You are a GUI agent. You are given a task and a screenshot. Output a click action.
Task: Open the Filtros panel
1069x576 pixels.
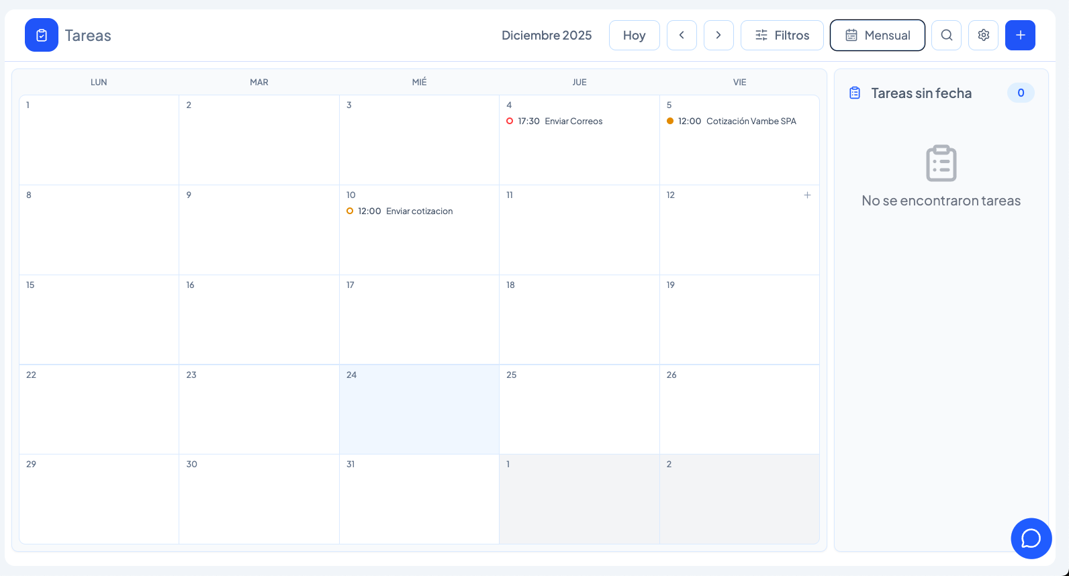click(x=782, y=36)
